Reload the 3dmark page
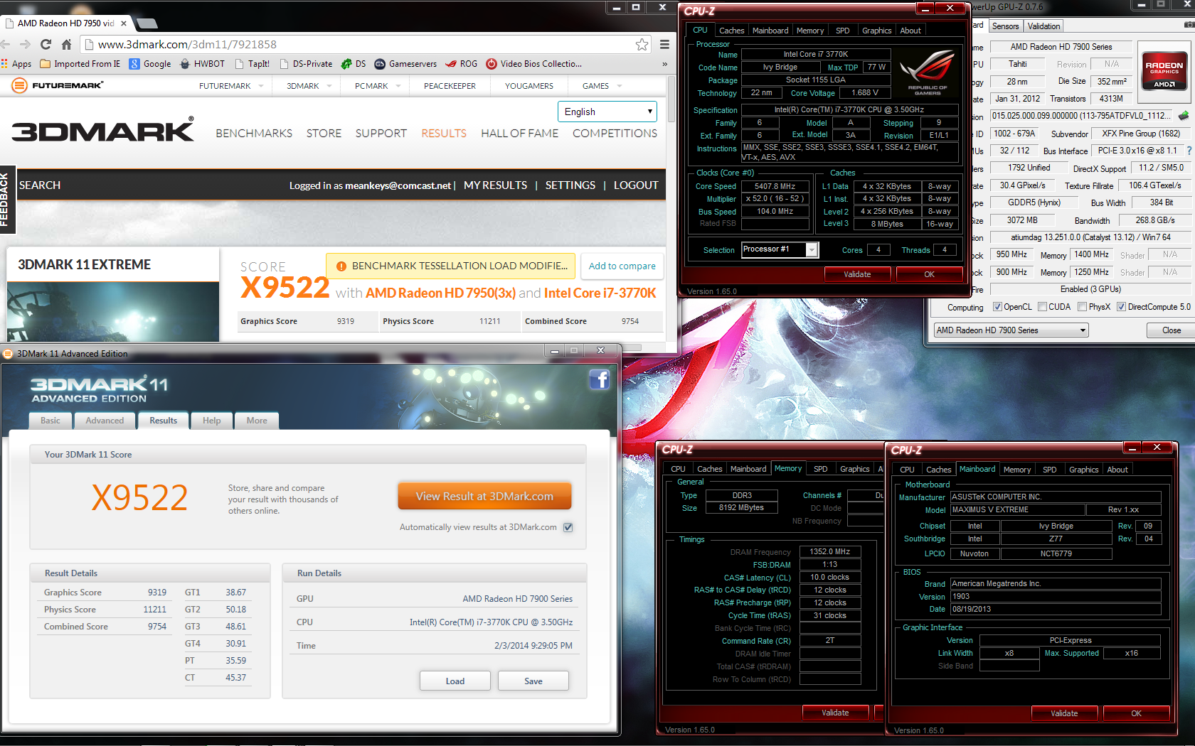 (x=46, y=44)
